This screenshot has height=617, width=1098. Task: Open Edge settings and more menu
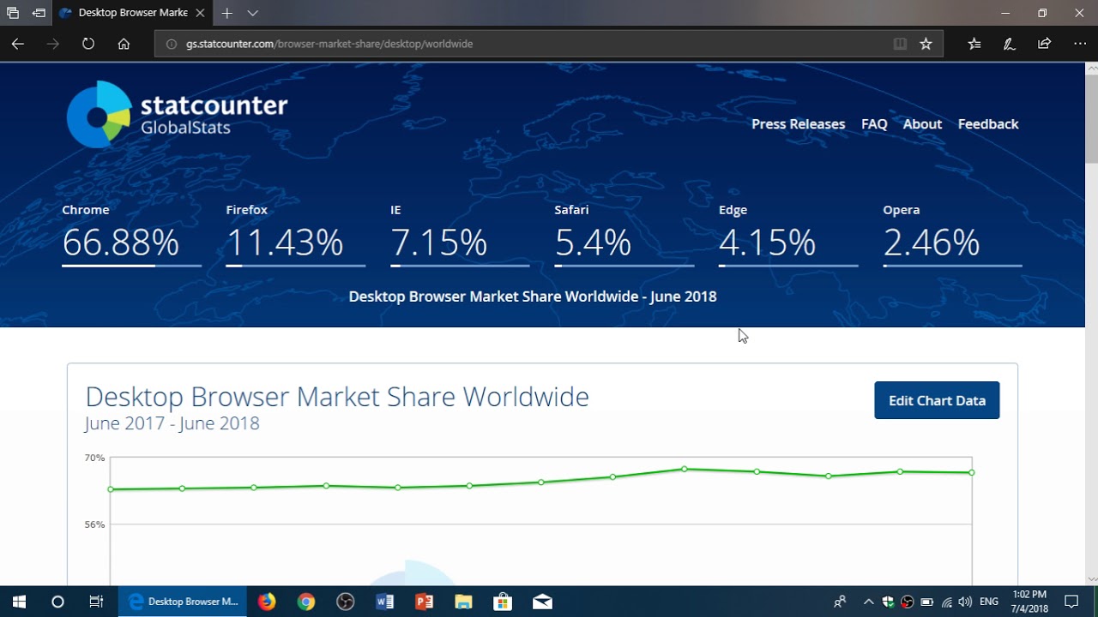point(1080,44)
